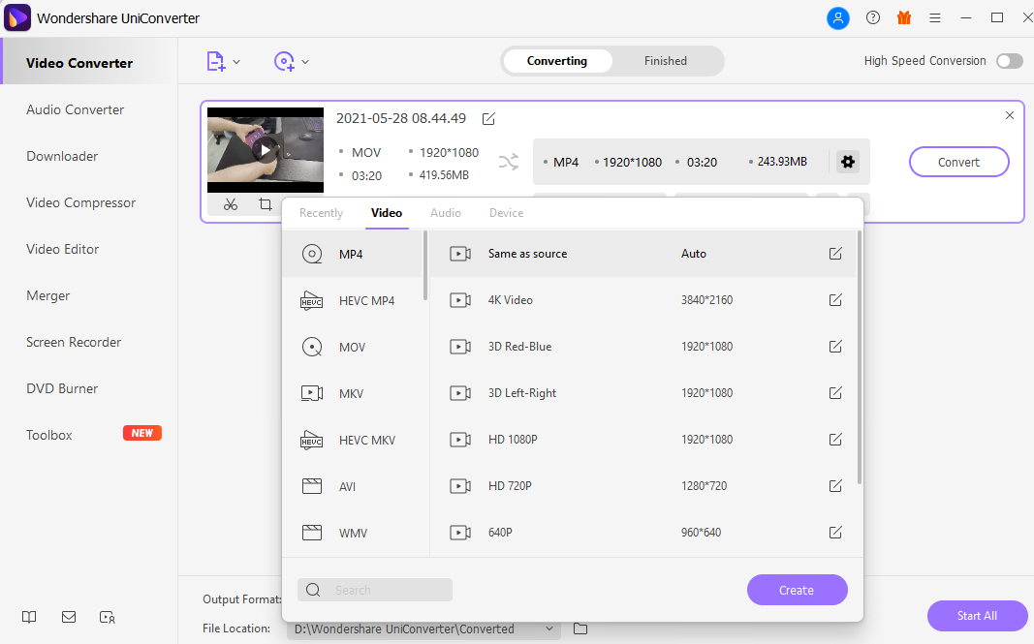Click the Convert button
This screenshot has width=1034, height=644.
point(958,162)
